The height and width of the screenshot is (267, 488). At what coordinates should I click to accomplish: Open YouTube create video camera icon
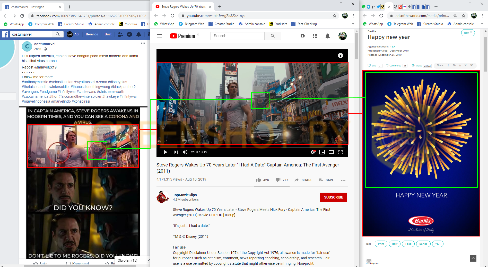point(303,36)
